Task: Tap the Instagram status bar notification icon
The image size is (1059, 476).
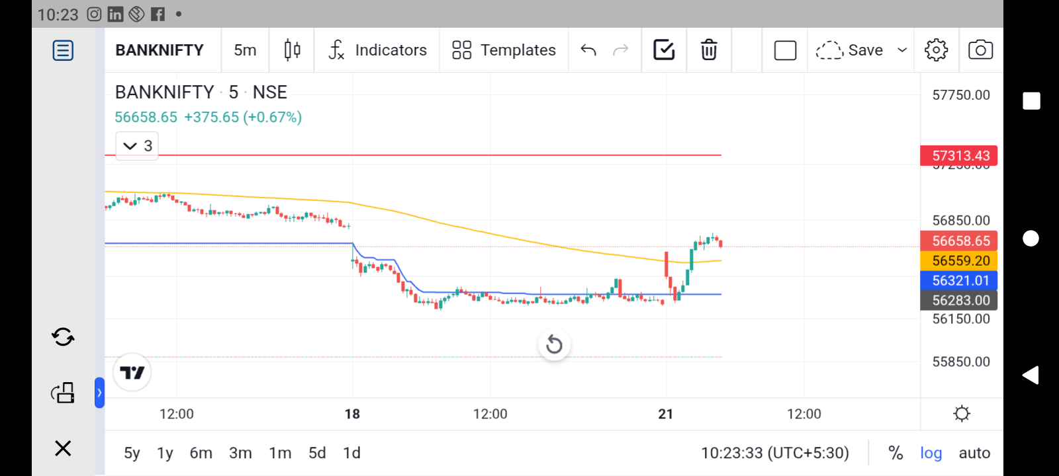Action: [95, 14]
